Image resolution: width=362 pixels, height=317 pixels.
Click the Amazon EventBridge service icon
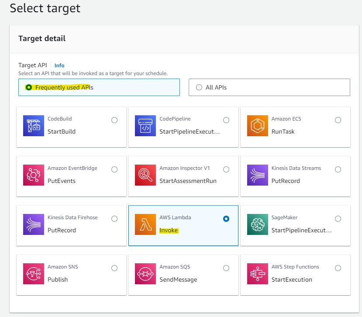(34, 175)
